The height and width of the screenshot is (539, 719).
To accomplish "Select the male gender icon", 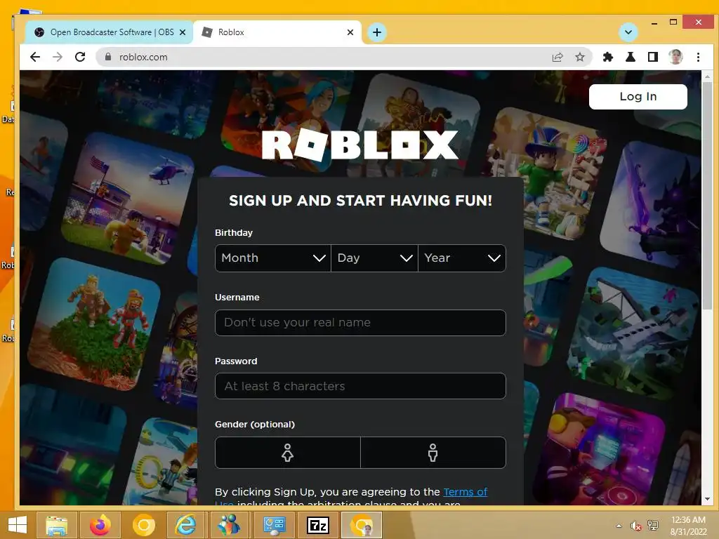I will [x=433, y=453].
